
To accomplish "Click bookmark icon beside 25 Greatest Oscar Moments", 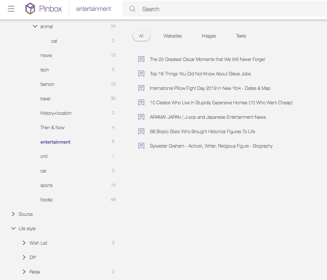I will [141, 59].
